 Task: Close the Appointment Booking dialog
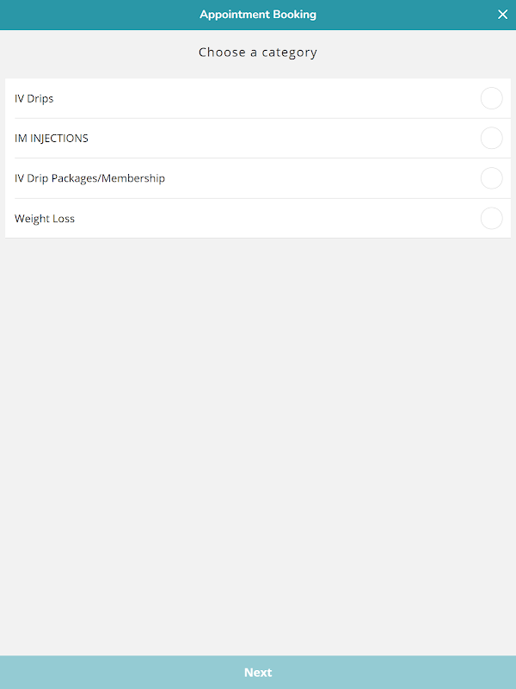tap(503, 15)
